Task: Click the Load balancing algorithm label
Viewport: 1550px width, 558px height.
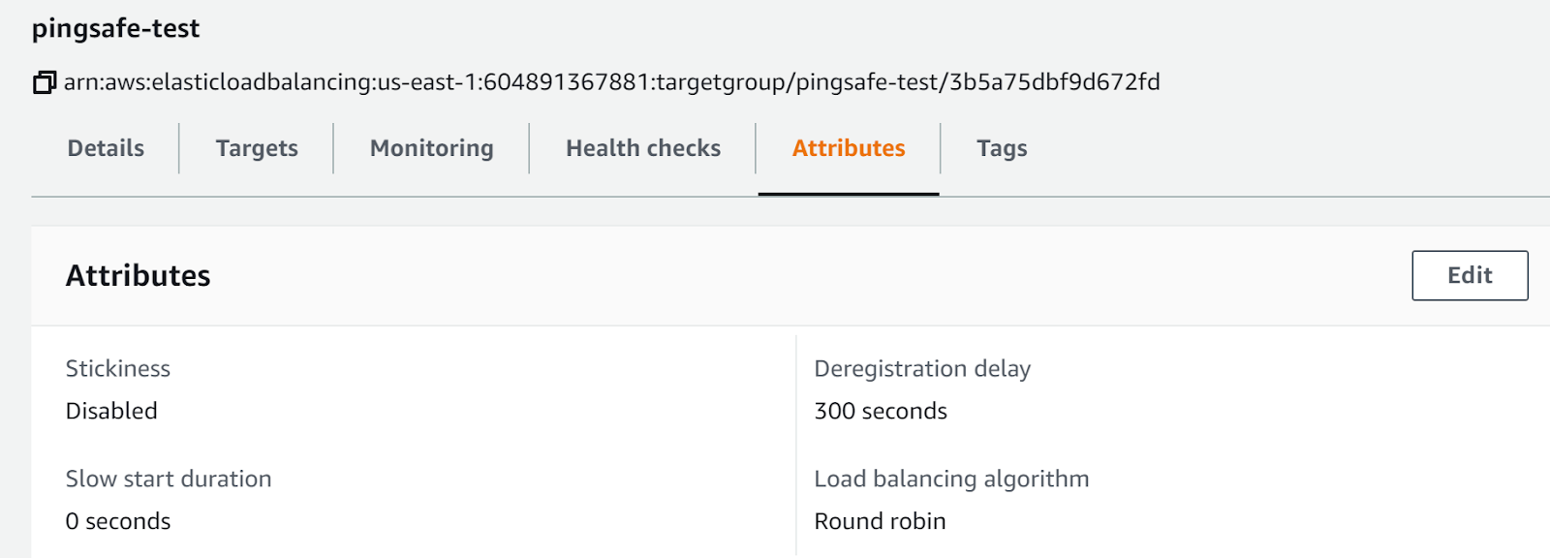Action: coord(951,480)
